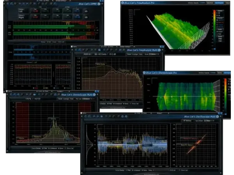Click the Blue Cat's DPMP logo icon
The height and width of the screenshot is (175, 234).
coord(99,4)
